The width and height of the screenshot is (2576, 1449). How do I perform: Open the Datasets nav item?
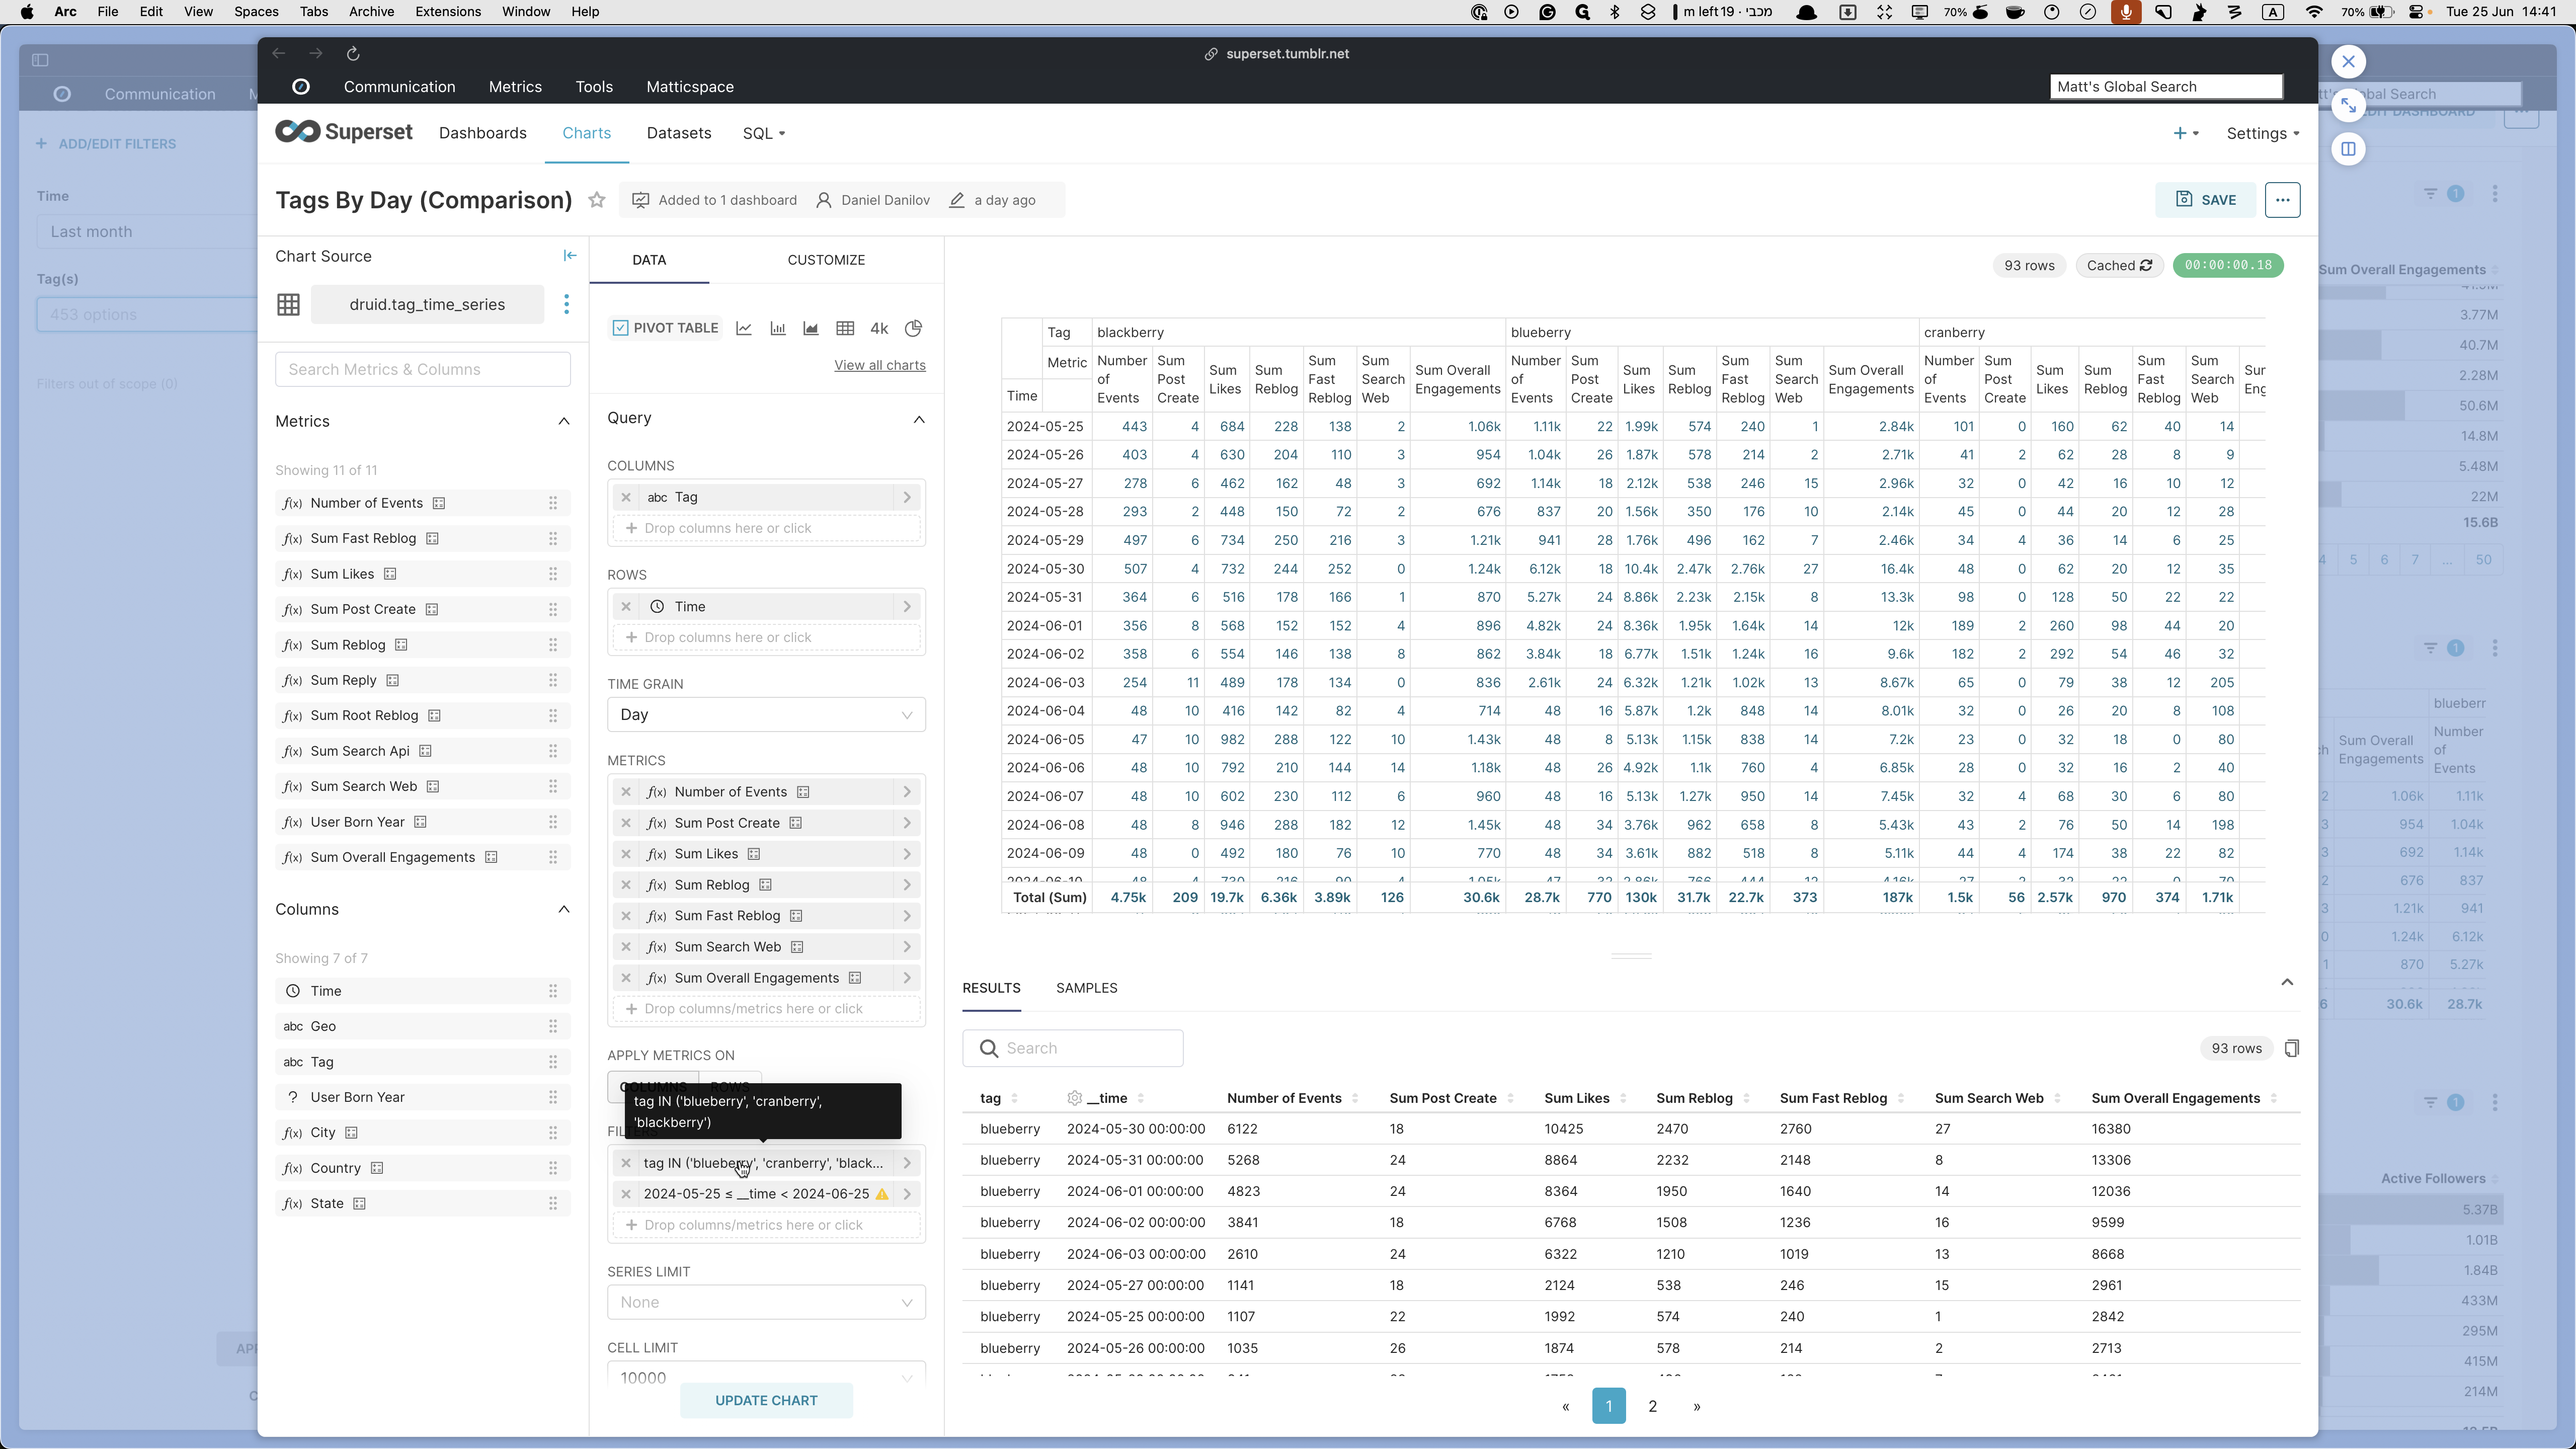679,133
